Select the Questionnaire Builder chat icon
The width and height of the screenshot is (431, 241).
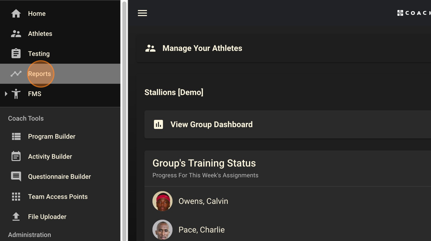[16, 176]
